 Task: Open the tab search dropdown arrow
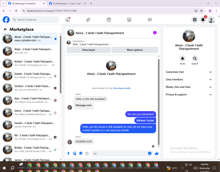click(4, 4)
